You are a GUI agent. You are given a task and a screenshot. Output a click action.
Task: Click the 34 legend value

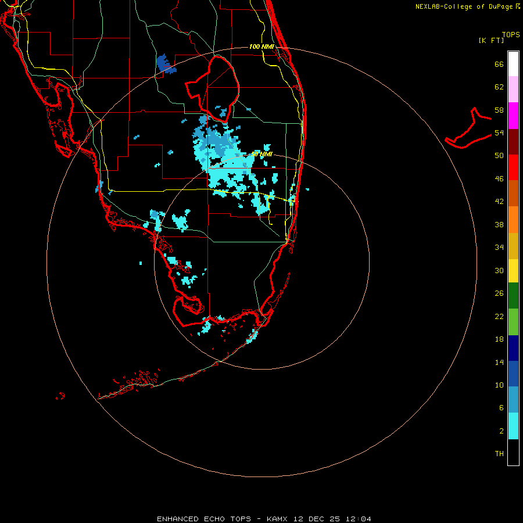[x=499, y=248]
